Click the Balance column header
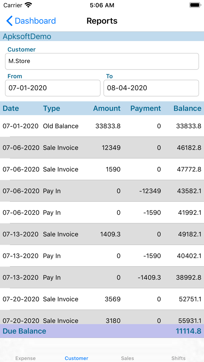This screenshot has height=362, width=204. [187, 108]
